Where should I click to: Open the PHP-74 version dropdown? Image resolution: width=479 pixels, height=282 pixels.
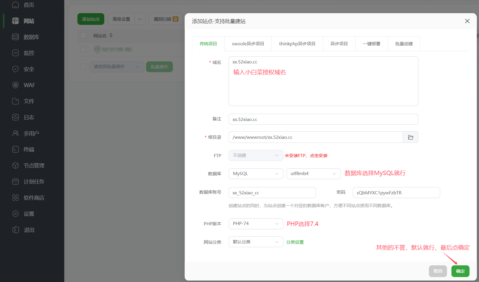(256, 224)
